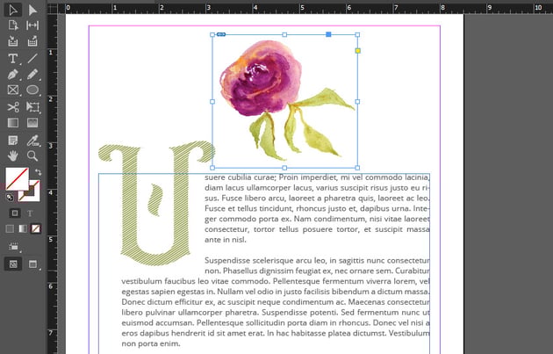Apply gradient to selection
The width and height of the screenshot is (553, 354).
coord(23,228)
